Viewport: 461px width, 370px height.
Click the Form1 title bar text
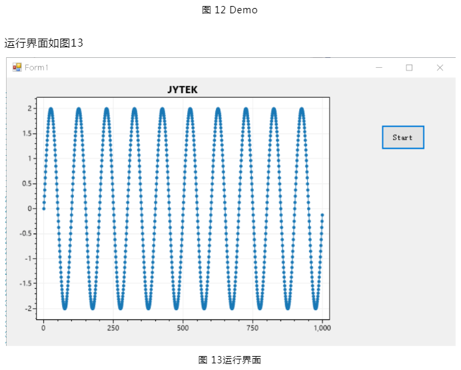click(x=37, y=67)
